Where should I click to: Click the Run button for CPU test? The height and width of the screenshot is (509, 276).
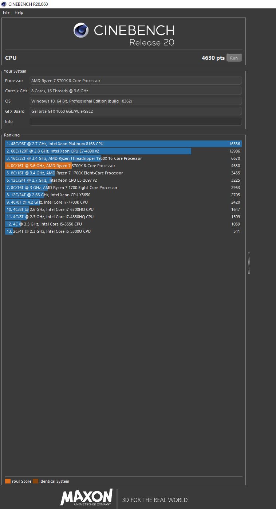tap(234, 58)
